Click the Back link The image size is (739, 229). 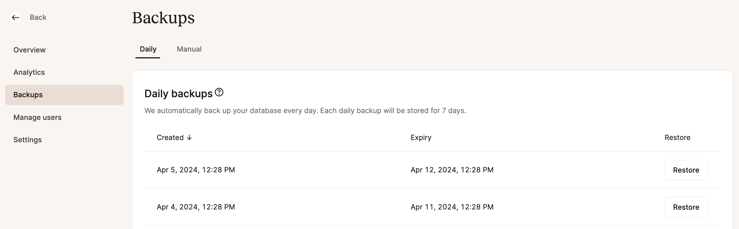37,17
